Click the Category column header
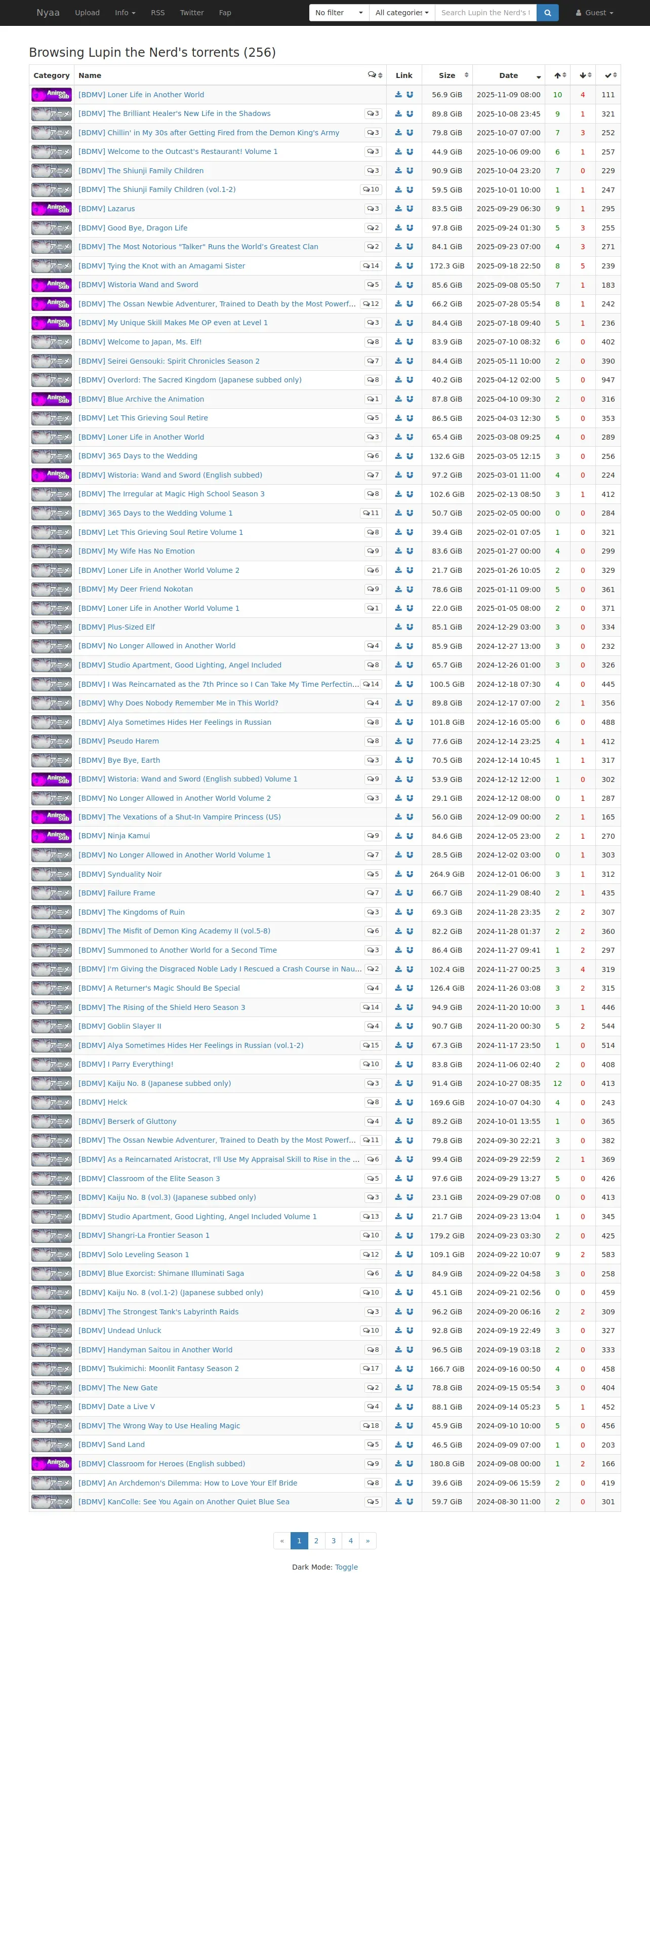This screenshot has width=650, height=1951. [52, 75]
